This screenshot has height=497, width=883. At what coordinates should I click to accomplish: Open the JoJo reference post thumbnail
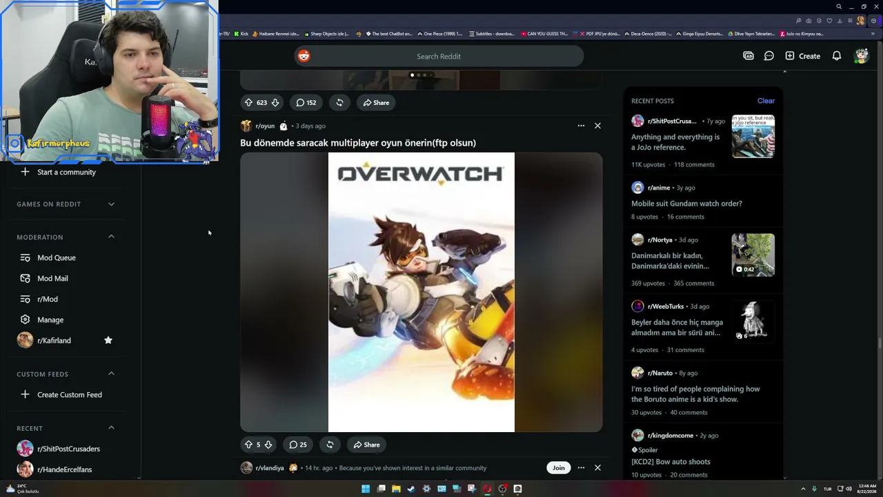753,137
